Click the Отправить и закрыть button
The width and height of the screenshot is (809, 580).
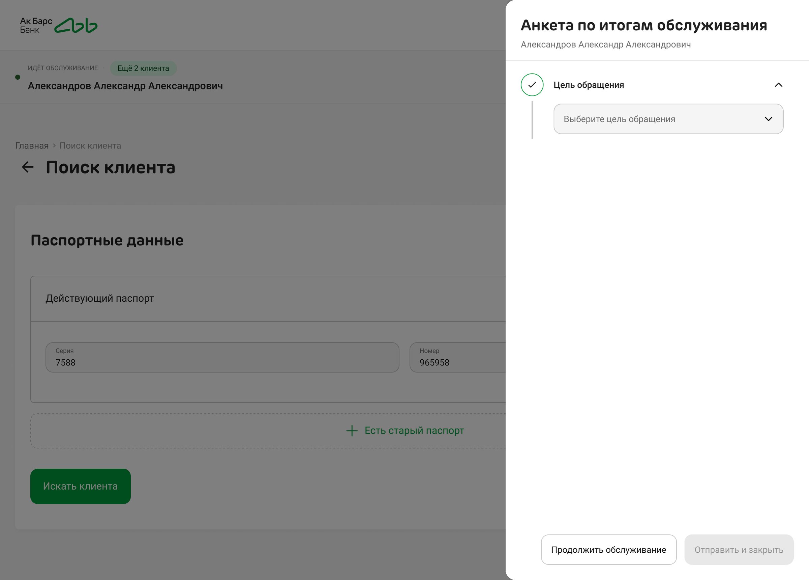739,550
